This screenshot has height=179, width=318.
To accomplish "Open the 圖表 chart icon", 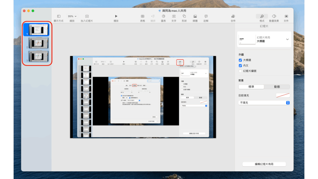I will click(163, 16).
